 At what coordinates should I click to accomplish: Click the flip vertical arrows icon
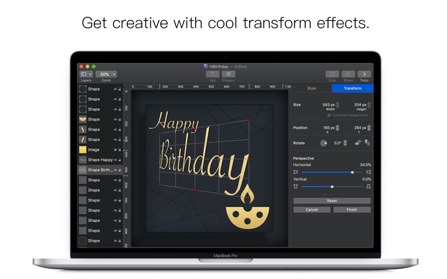coord(367,143)
